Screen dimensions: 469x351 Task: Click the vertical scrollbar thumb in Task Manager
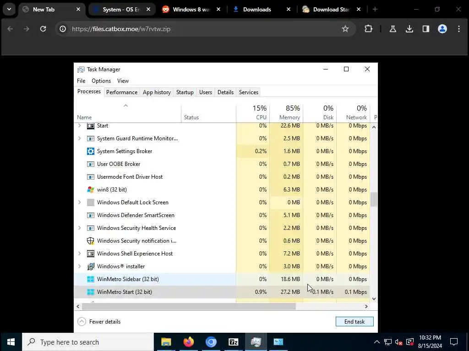[x=374, y=199]
